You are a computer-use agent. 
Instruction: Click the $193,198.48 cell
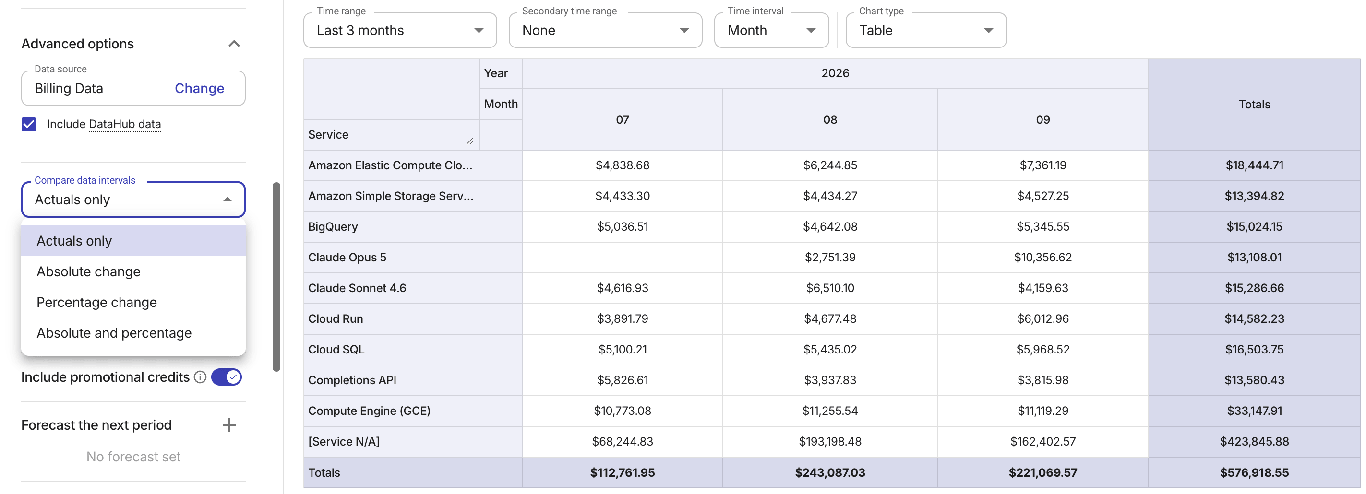tap(830, 442)
